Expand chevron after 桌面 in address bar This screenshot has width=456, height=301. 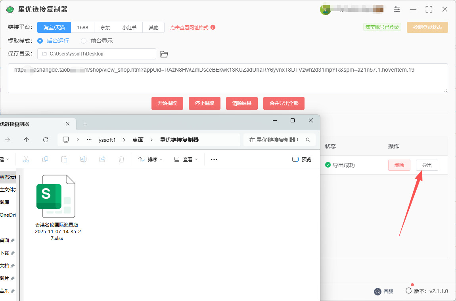click(151, 140)
